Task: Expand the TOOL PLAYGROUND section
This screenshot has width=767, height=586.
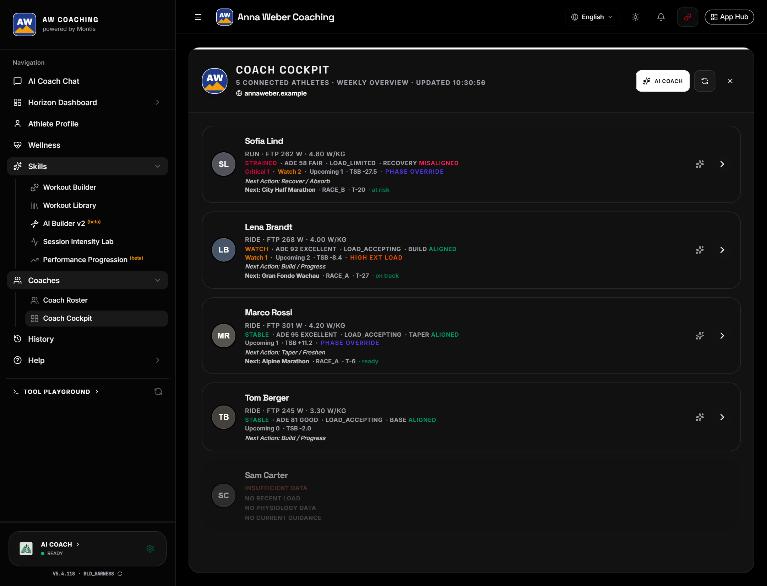Action: click(x=56, y=391)
